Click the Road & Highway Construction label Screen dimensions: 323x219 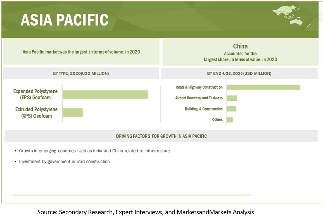point(199,87)
